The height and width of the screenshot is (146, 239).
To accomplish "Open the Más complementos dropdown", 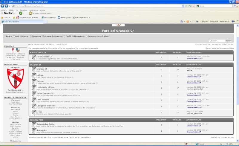I will coord(81,17).
